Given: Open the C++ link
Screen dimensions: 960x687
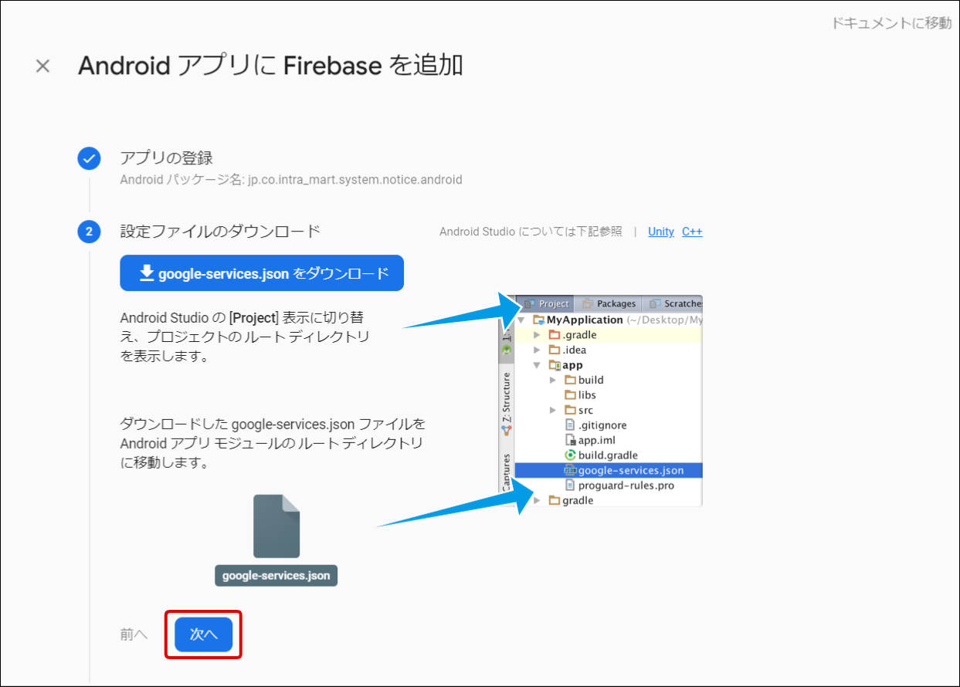Looking at the screenshot, I should coord(692,232).
